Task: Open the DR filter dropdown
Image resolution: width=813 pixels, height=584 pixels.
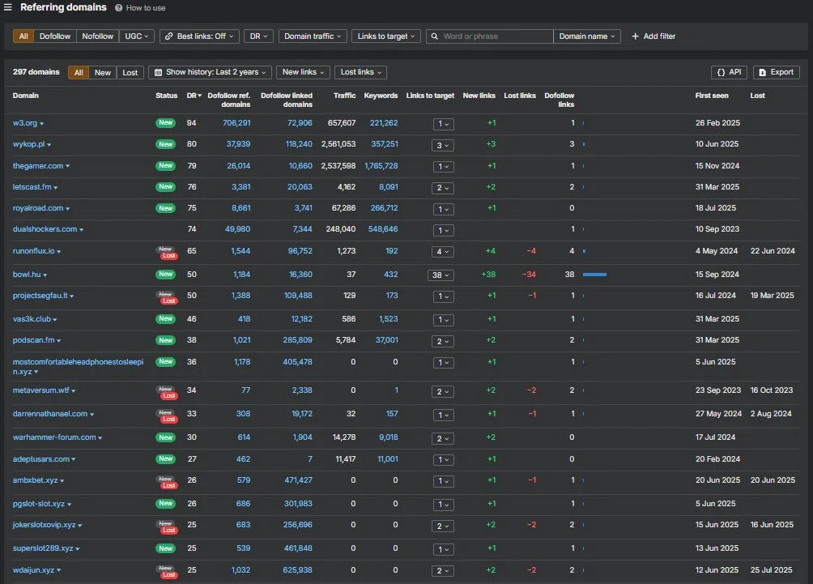Action: (x=258, y=36)
